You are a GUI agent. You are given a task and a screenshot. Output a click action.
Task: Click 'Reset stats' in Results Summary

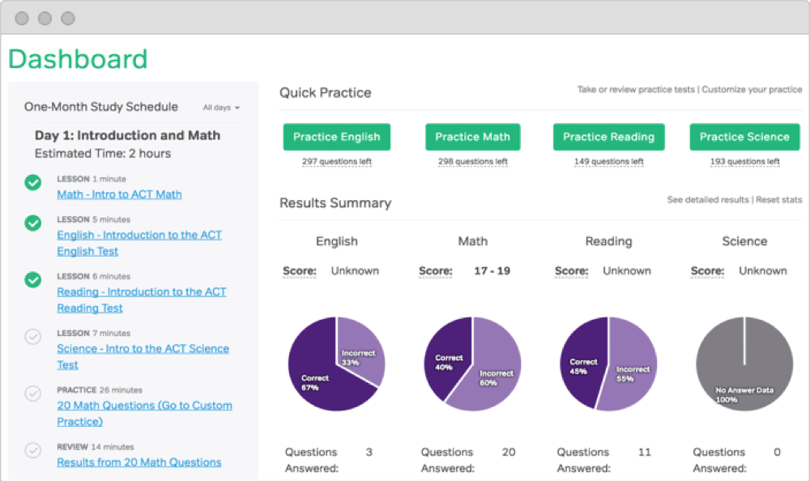pos(778,199)
